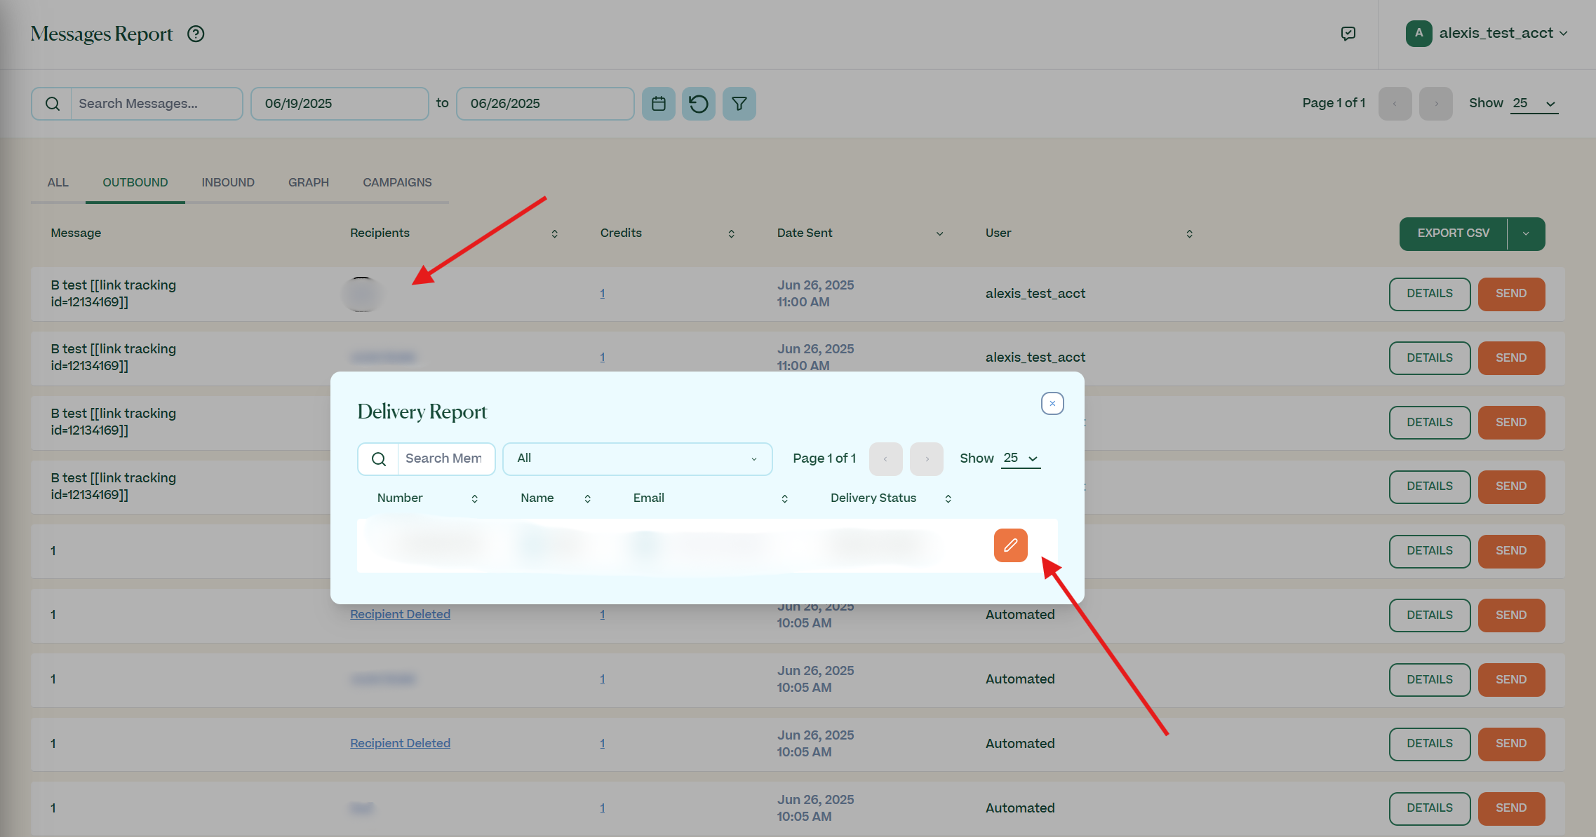The height and width of the screenshot is (837, 1596).
Task: Click the first row DETAILS button
Action: (1429, 294)
